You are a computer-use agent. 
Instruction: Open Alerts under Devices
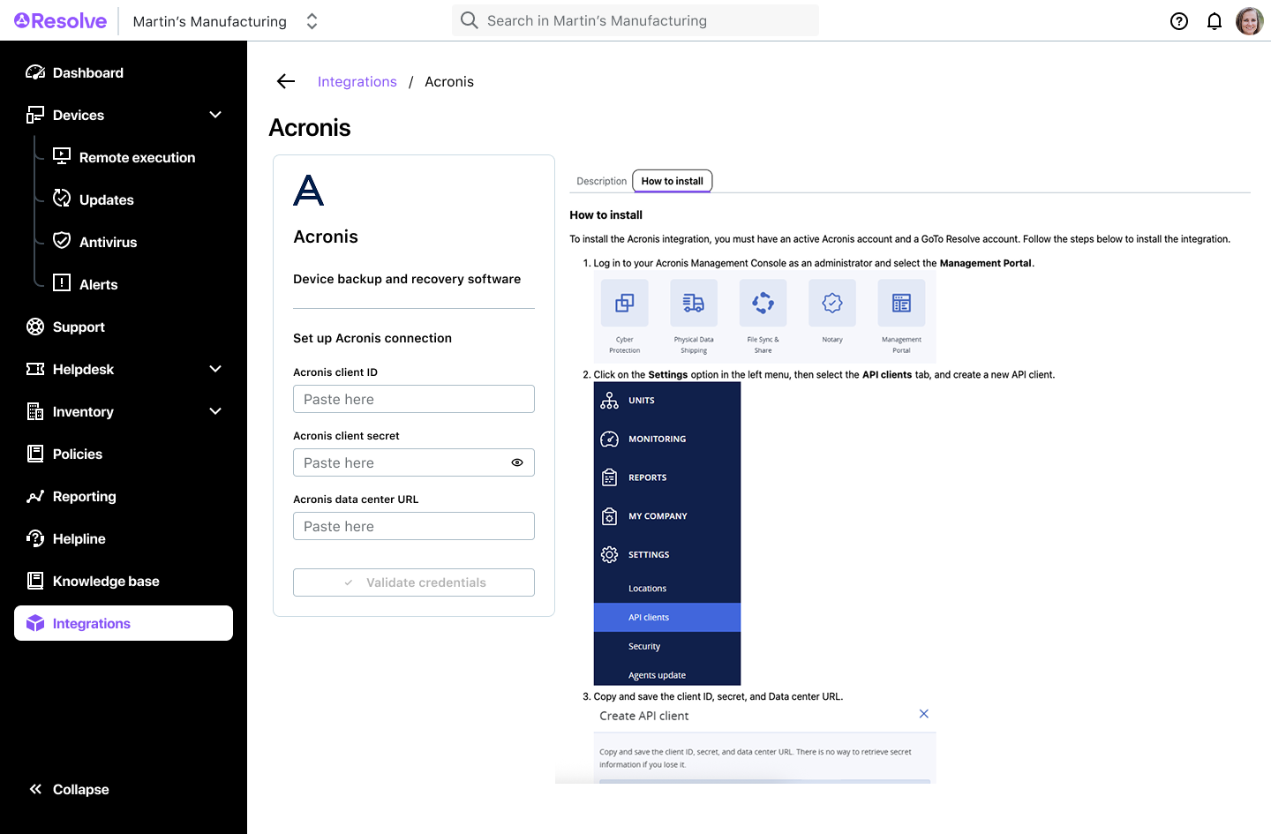click(x=98, y=284)
